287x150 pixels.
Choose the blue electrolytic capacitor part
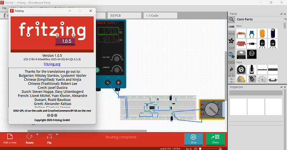[273, 34]
